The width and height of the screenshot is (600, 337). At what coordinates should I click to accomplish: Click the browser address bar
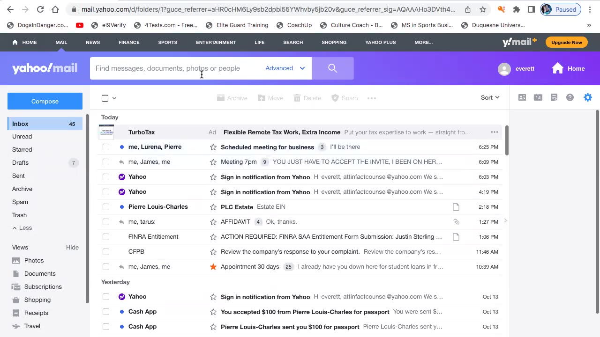click(x=268, y=9)
